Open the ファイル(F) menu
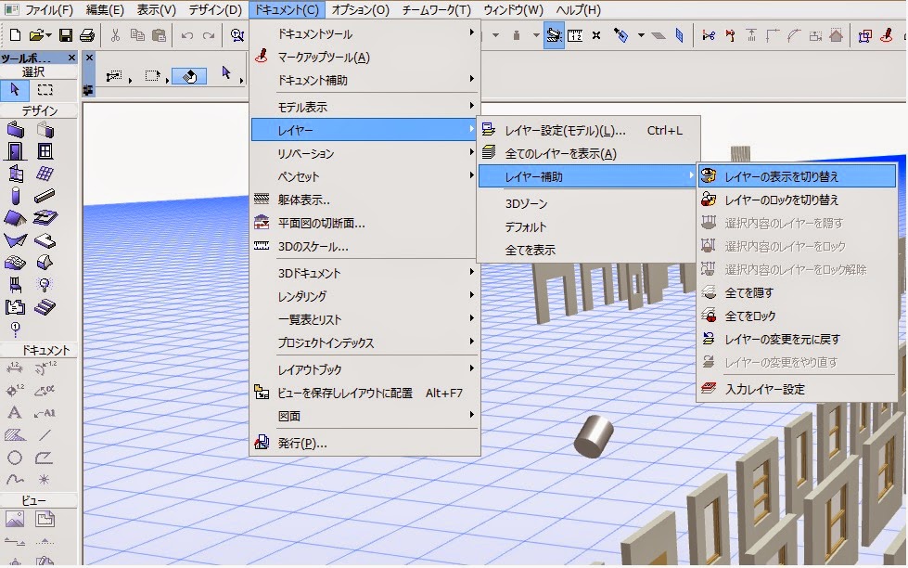The height and width of the screenshot is (568, 908). (x=48, y=10)
